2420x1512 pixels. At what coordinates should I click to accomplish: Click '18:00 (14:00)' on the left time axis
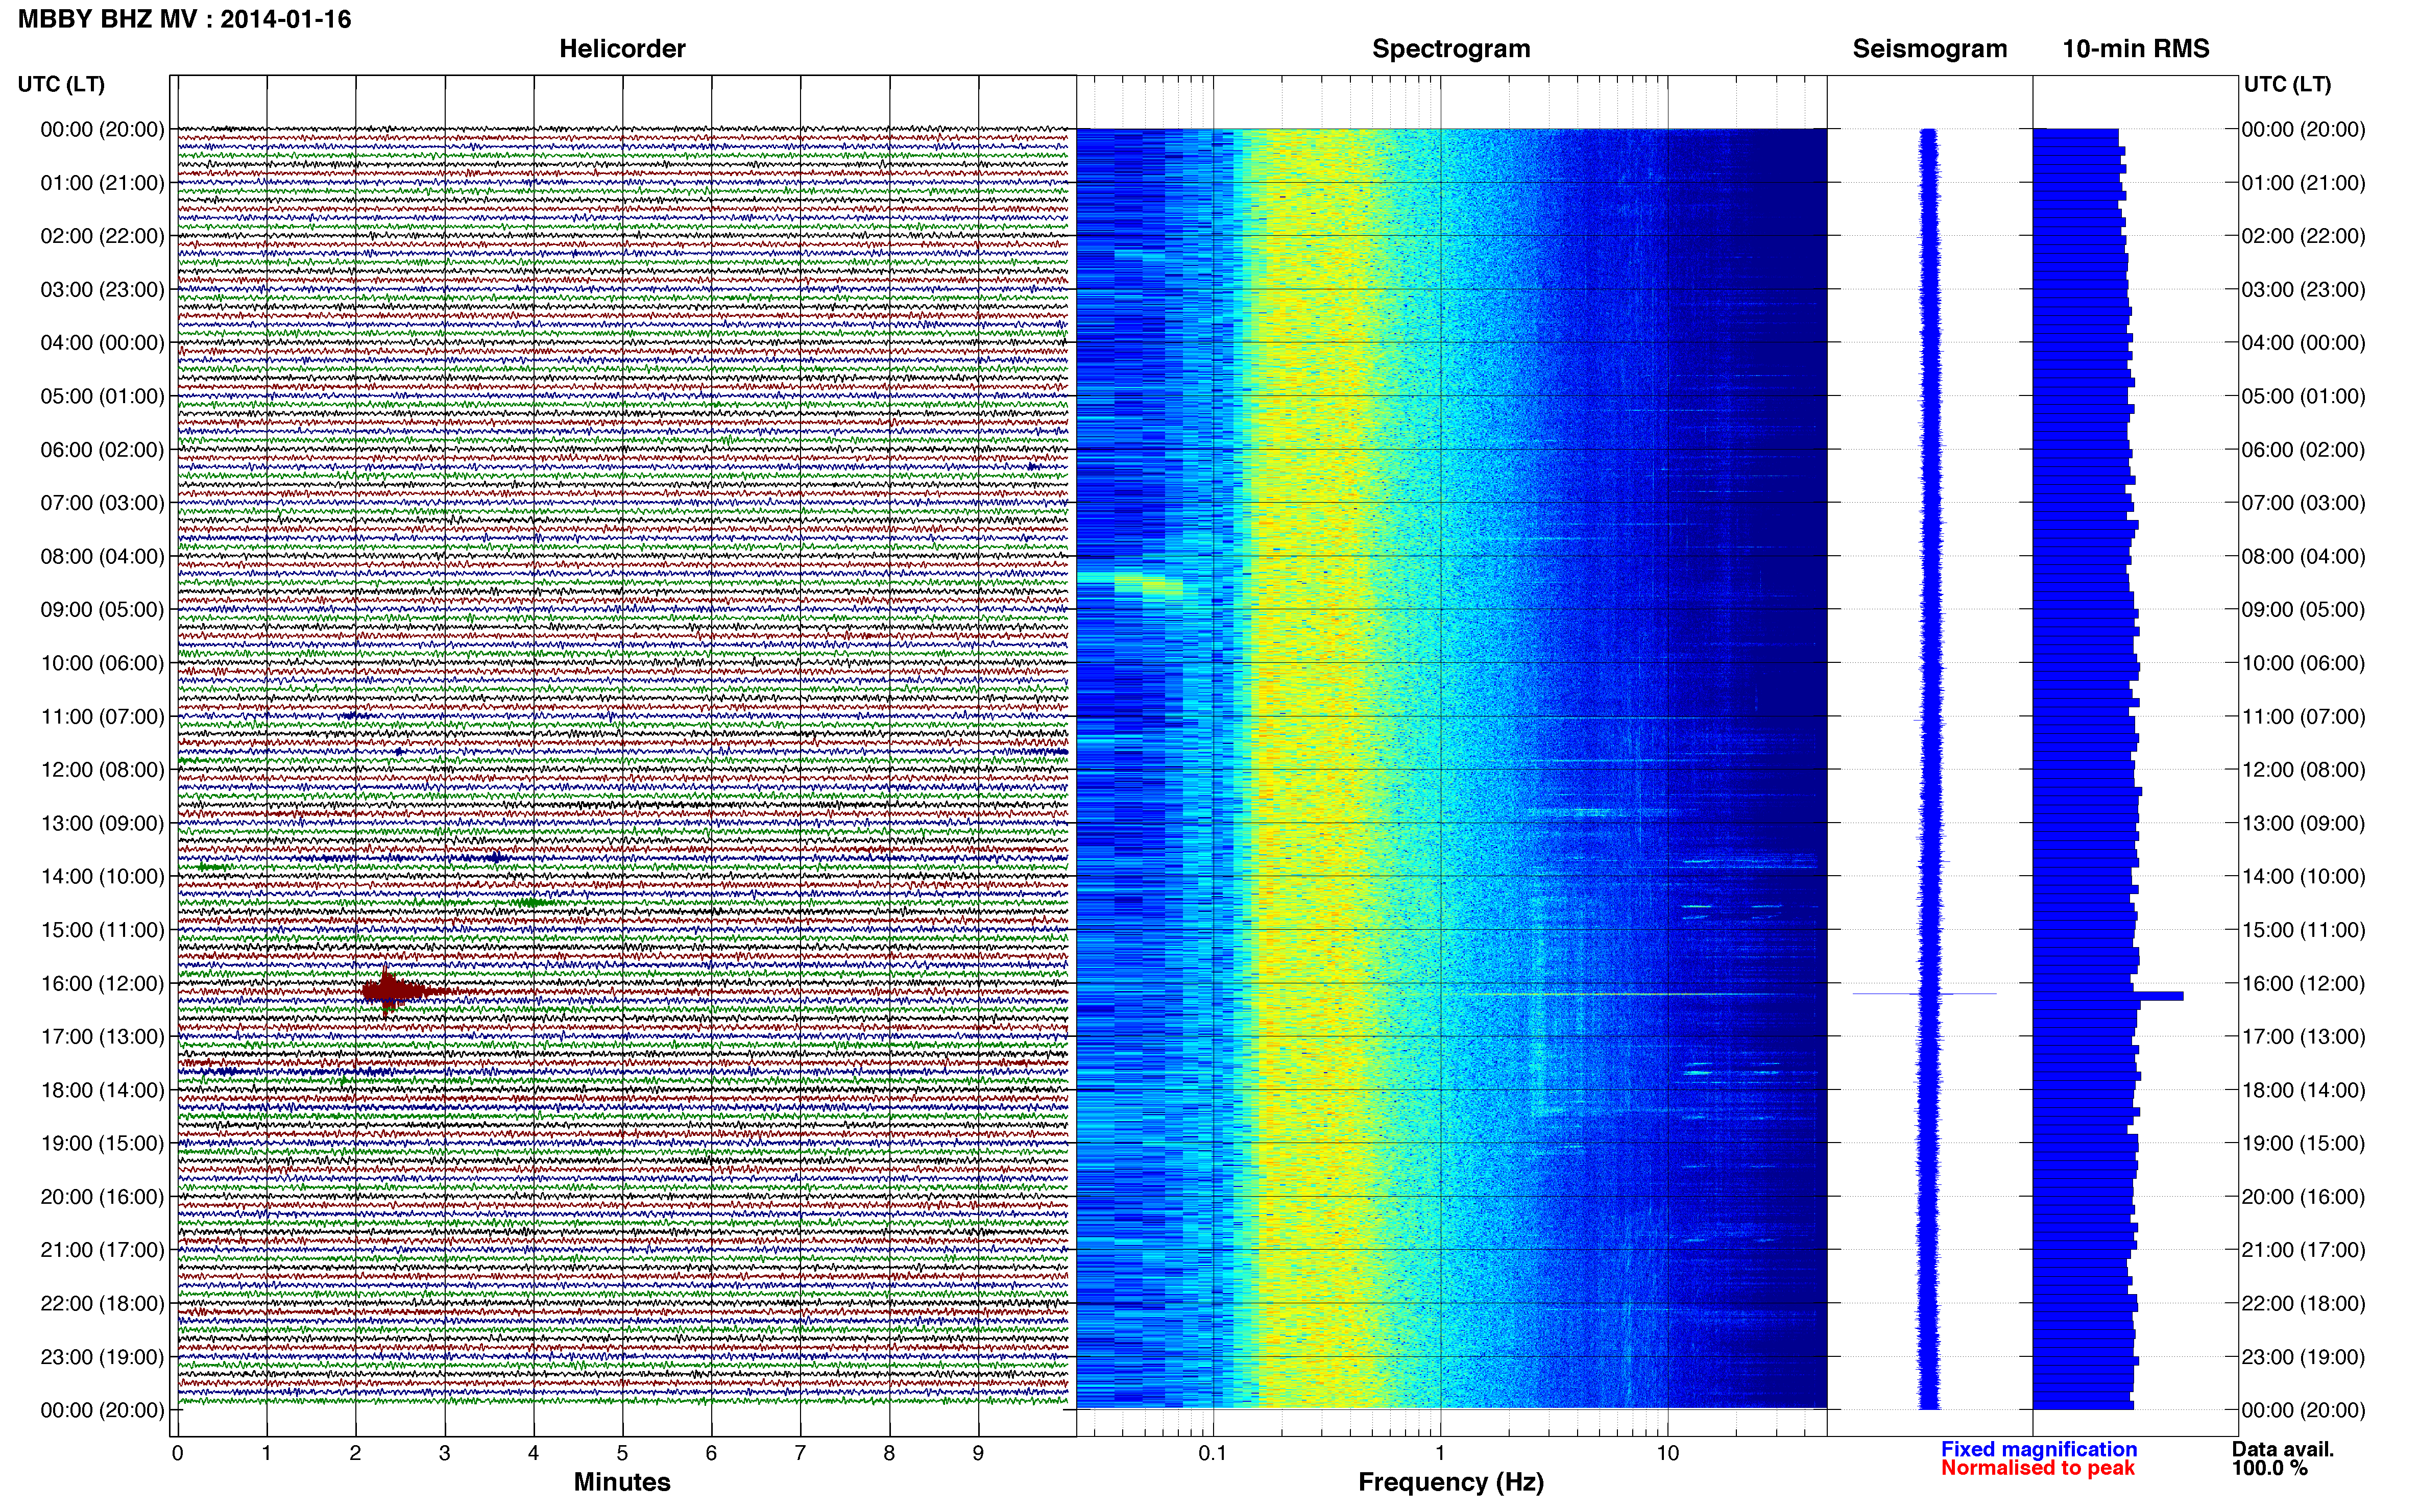point(102,1091)
